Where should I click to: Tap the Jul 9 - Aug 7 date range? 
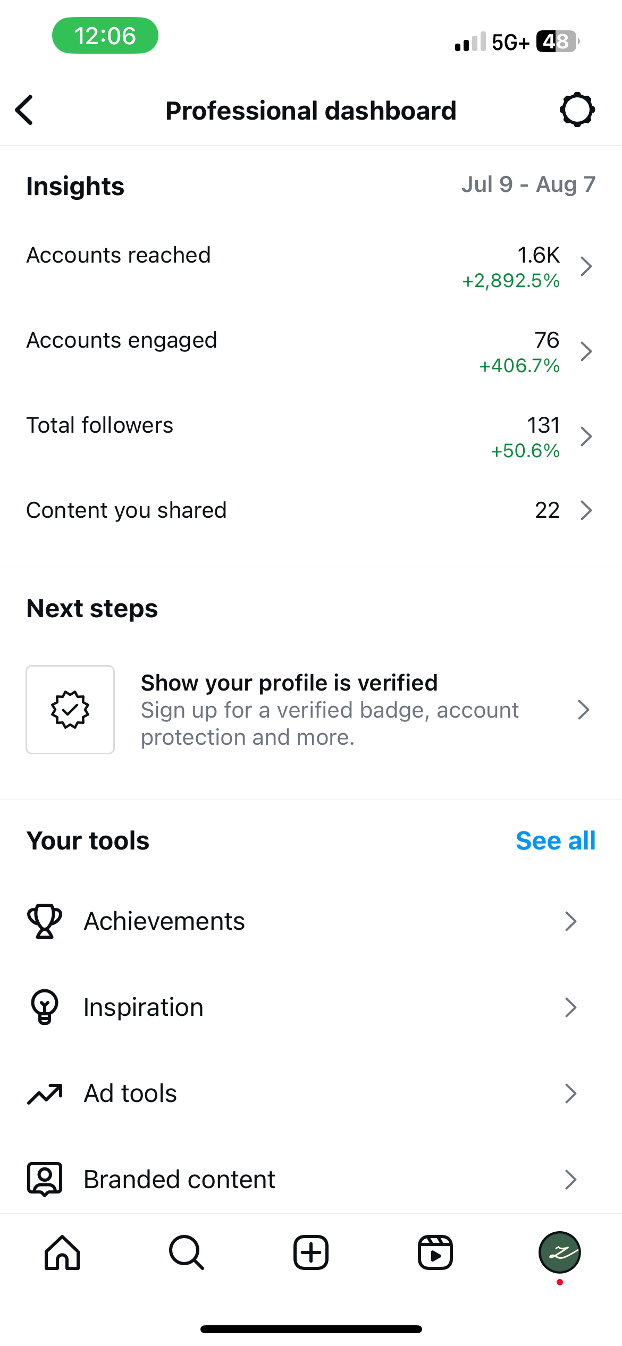(x=528, y=185)
